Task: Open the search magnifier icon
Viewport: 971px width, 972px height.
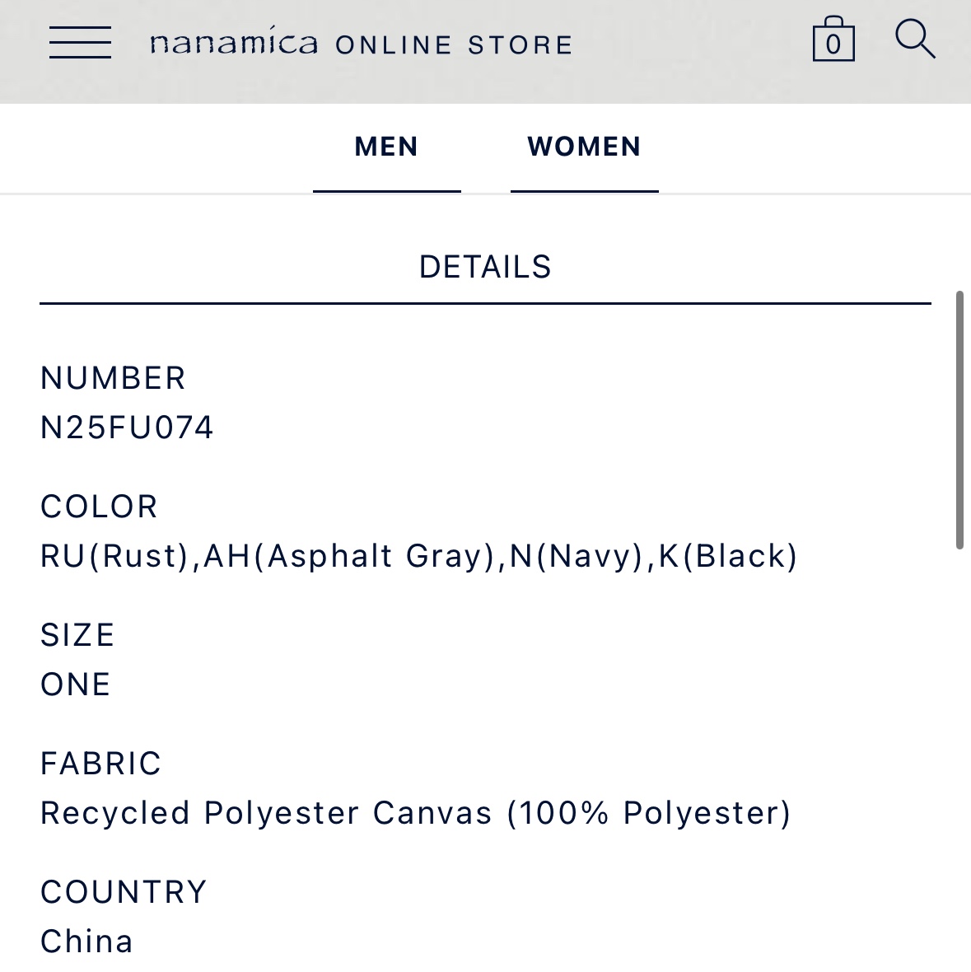Action: (915, 39)
